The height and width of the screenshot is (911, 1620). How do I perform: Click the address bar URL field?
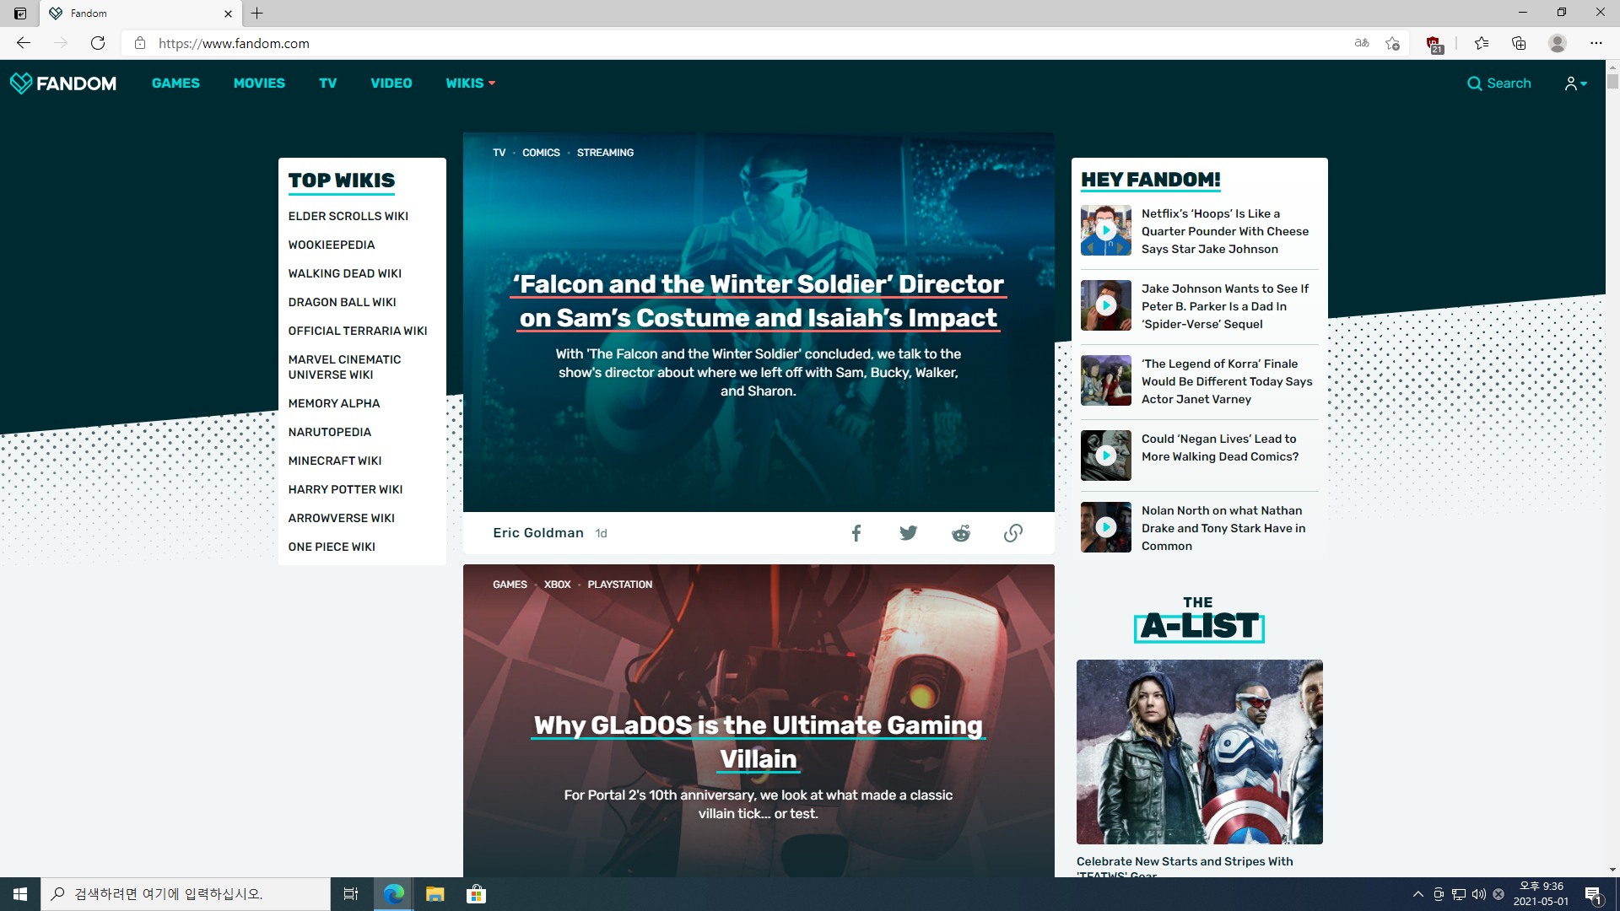pos(742,43)
